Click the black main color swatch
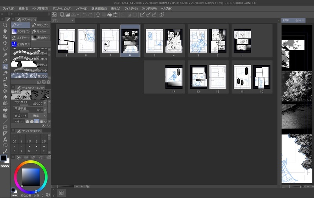 (x=4, y=158)
